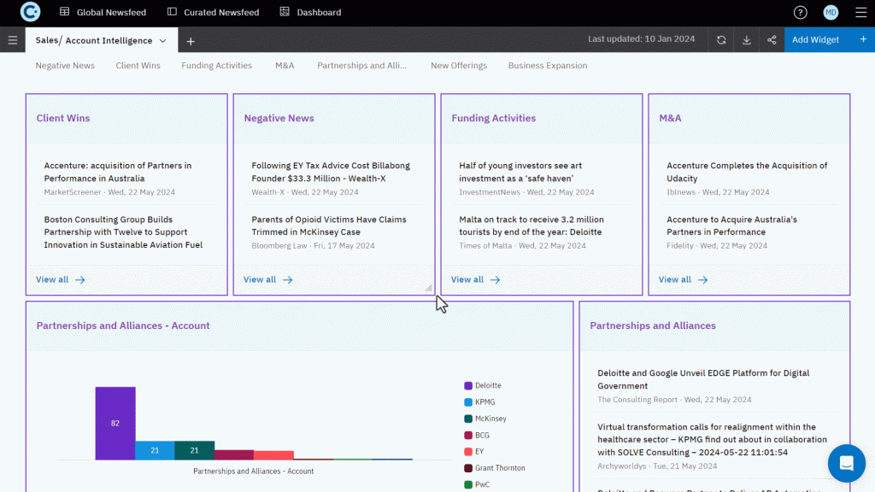This screenshot has height=492, width=875.
Task: Click the plus icon next to Add Widget
Action: coord(864,39)
